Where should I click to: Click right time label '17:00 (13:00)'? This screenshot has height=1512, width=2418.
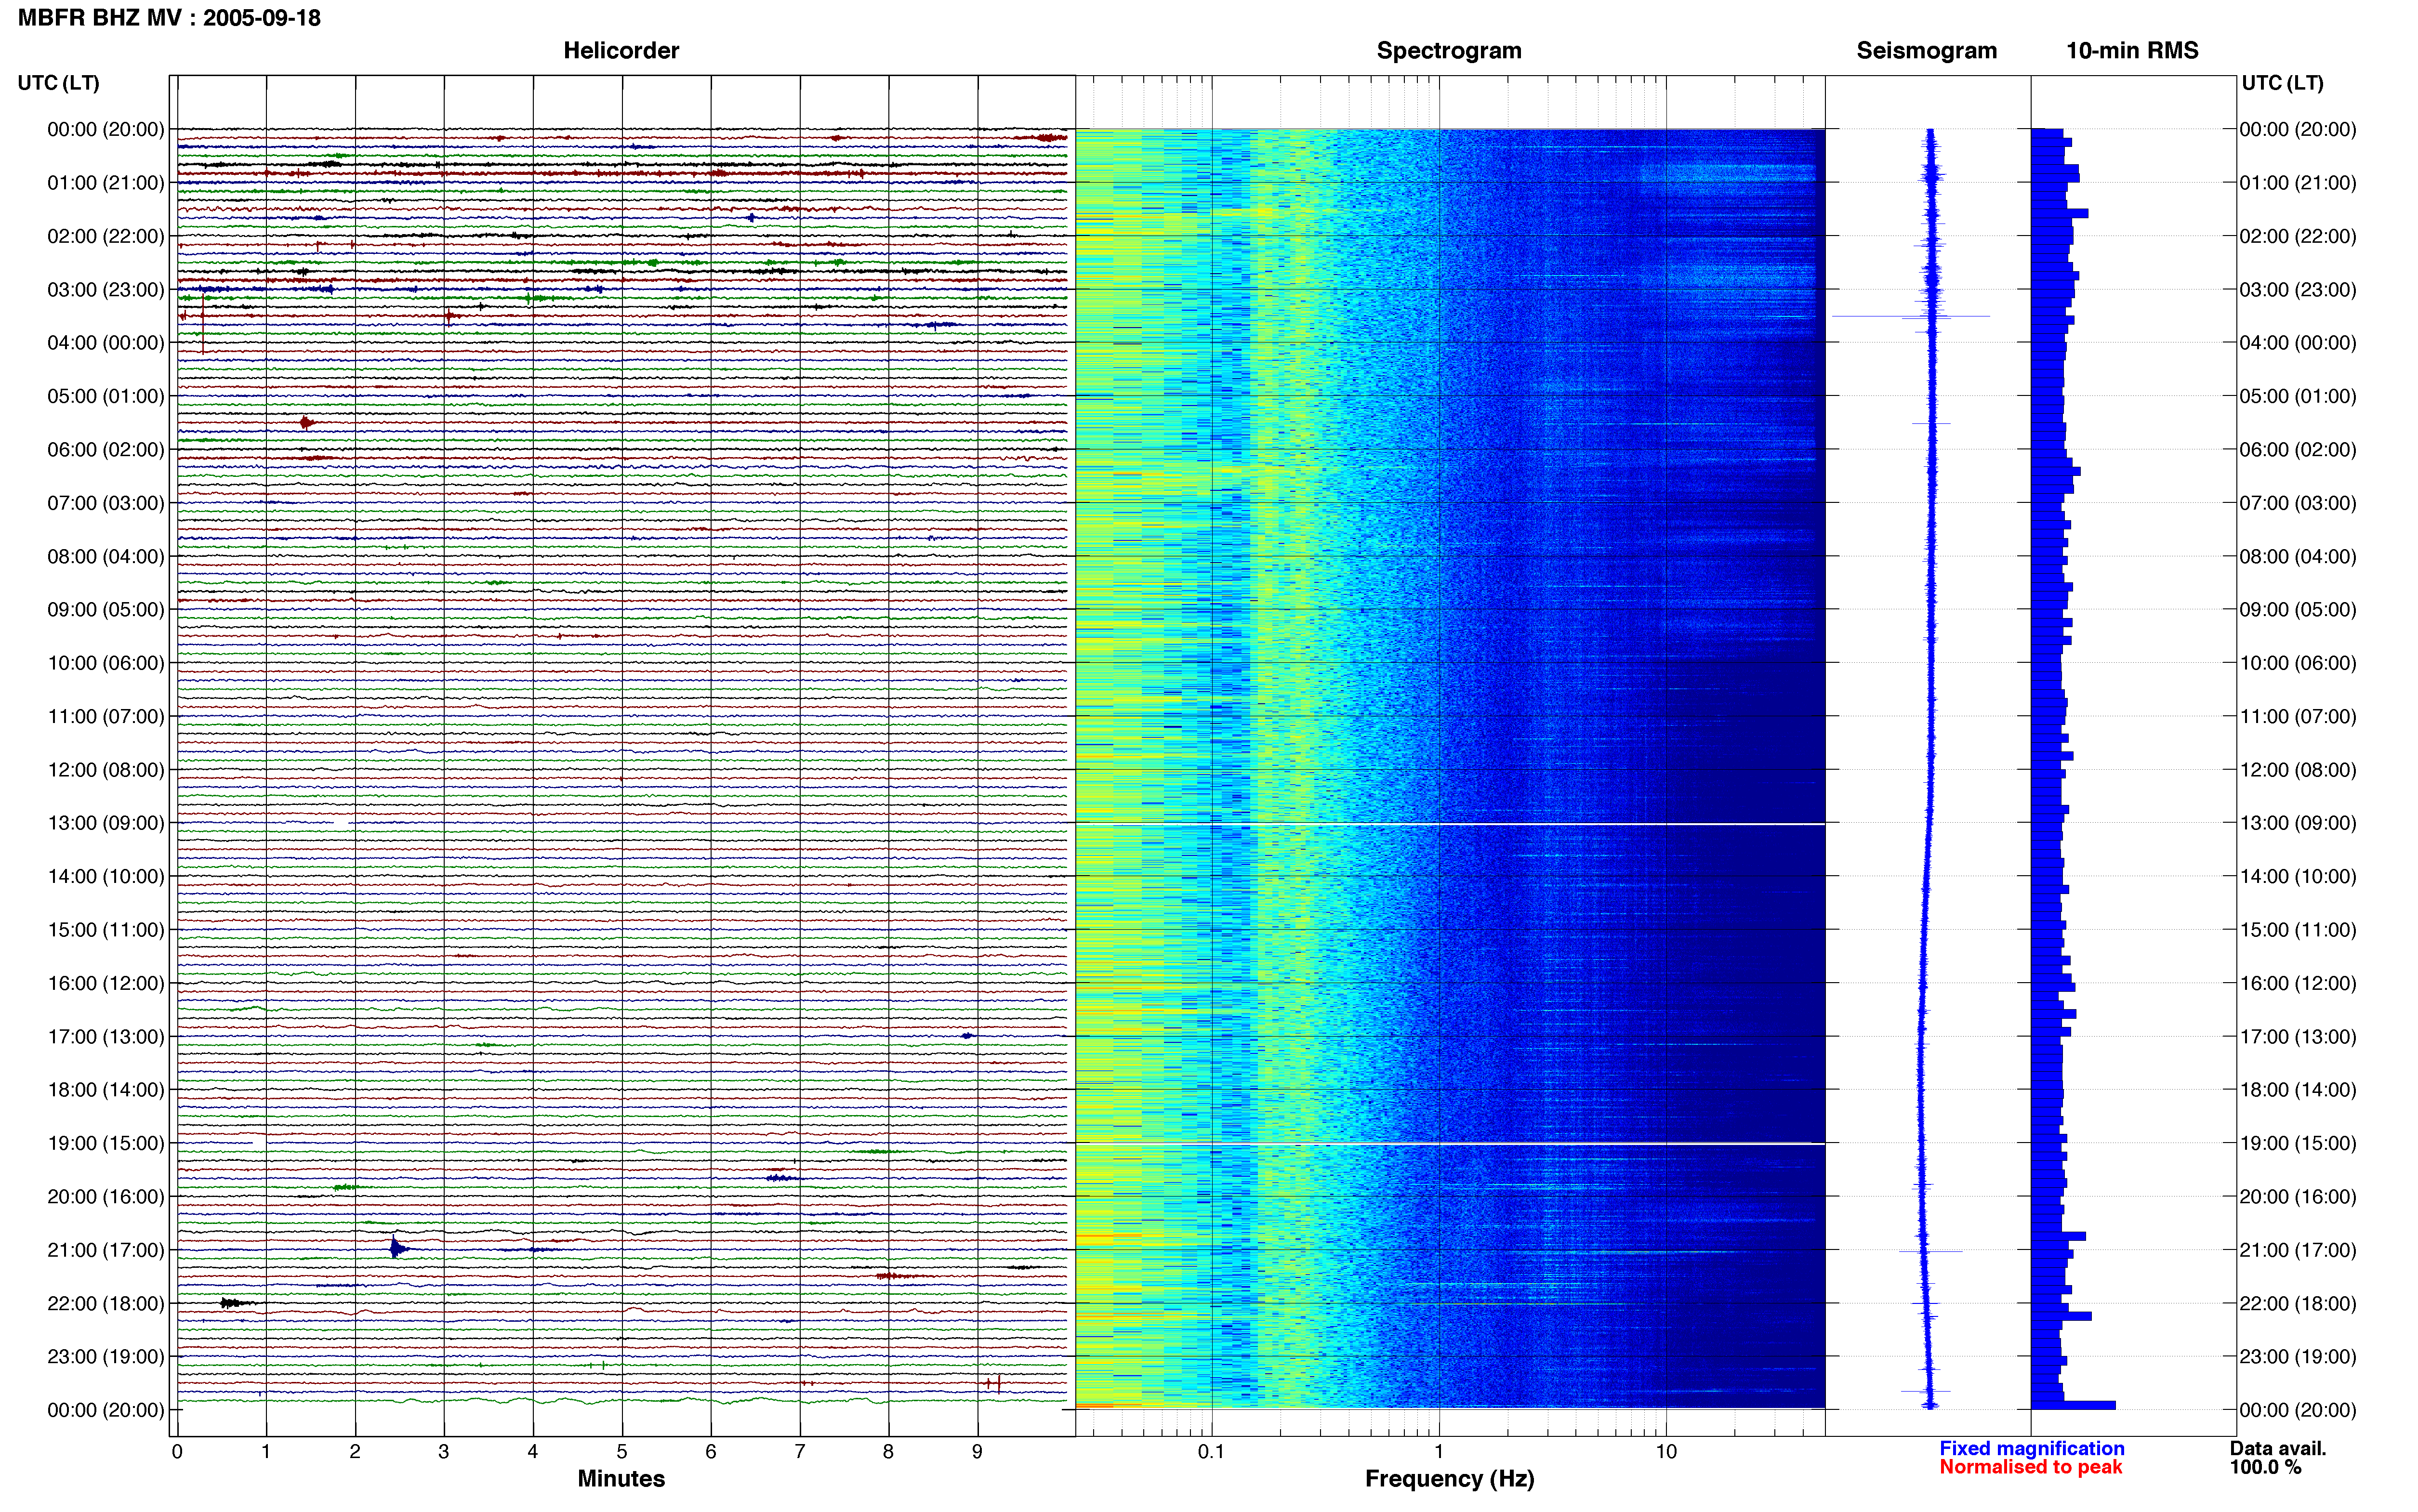(x=2298, y=1037)
